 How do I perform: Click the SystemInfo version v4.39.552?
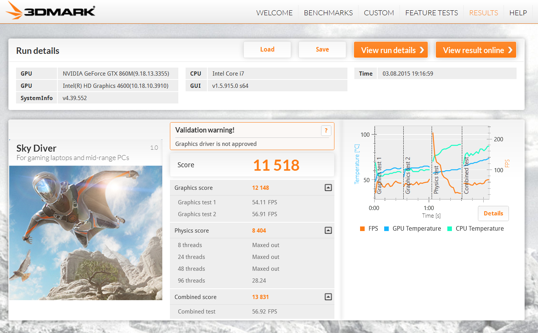click(x=75, y=98)
